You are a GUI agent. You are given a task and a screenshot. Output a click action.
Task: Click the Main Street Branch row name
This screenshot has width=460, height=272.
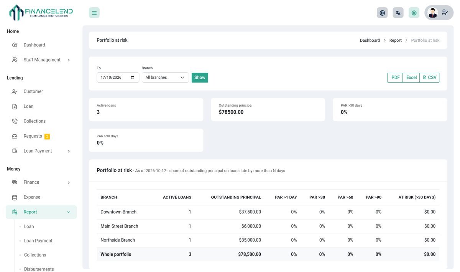point(119,226)
